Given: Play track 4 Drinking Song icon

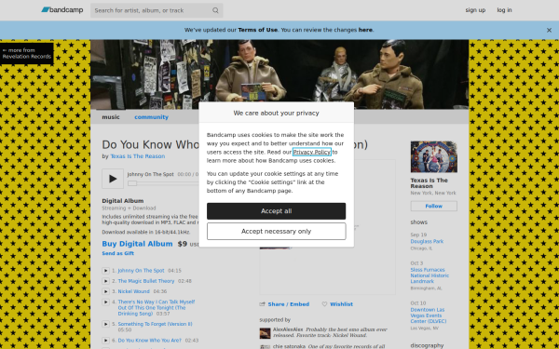Looking at the screenshot, I should [105, 302].
